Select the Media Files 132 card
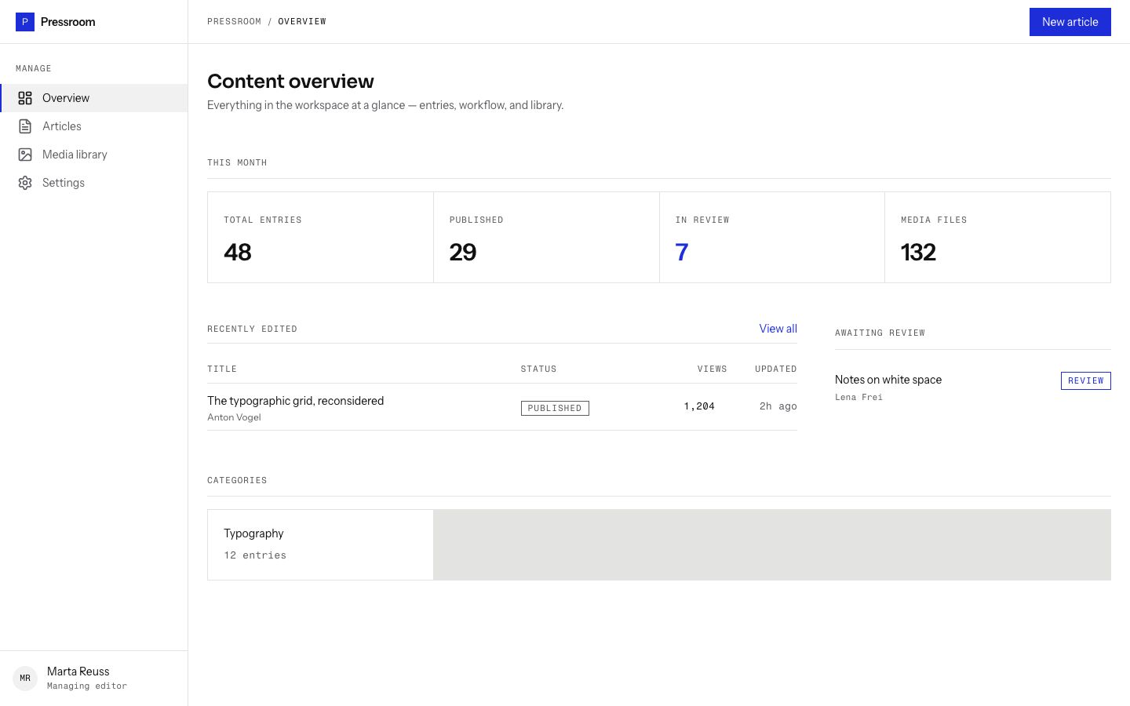 (997, 237)
